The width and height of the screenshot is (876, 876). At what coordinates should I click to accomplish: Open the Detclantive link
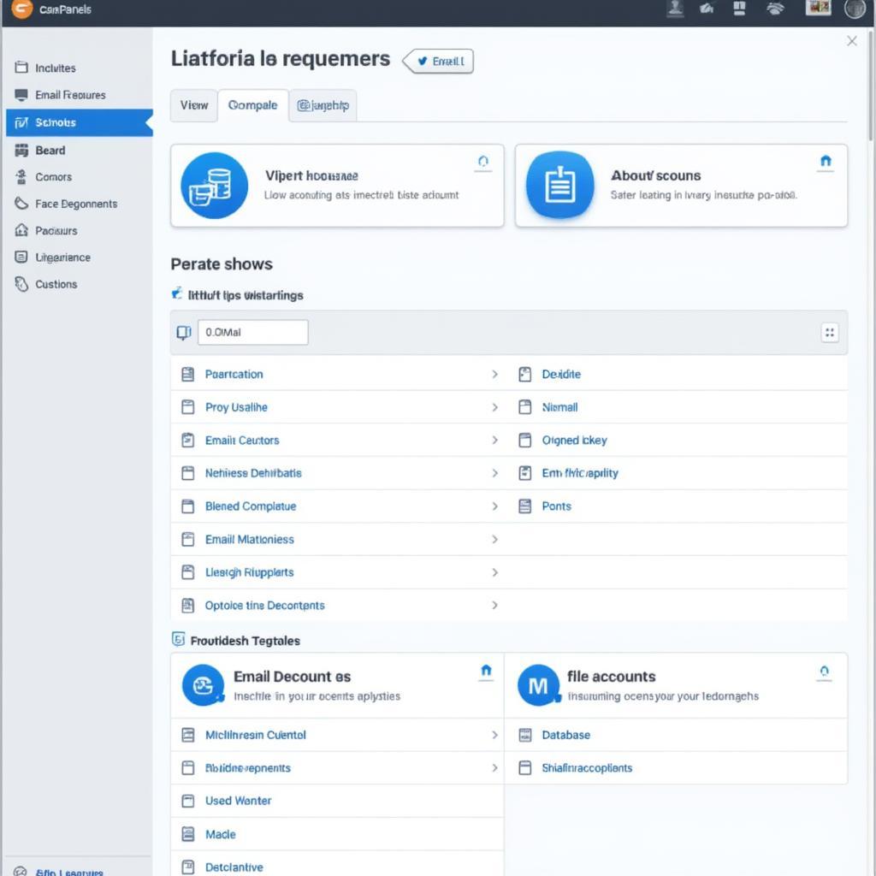point(234,867)
